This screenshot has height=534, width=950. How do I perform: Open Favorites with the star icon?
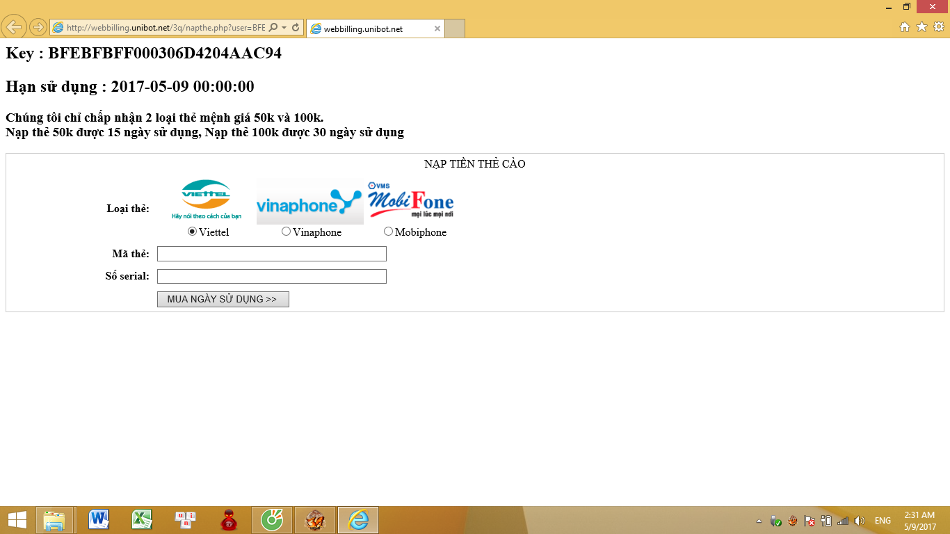921,27
